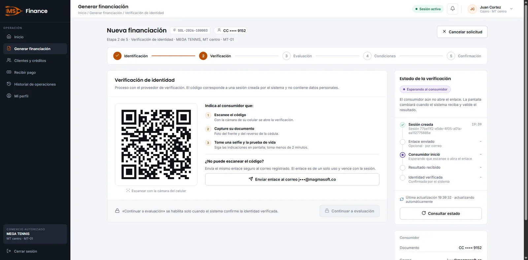Open Recibir pago section

pyautogui.click(x=35, y=72)
